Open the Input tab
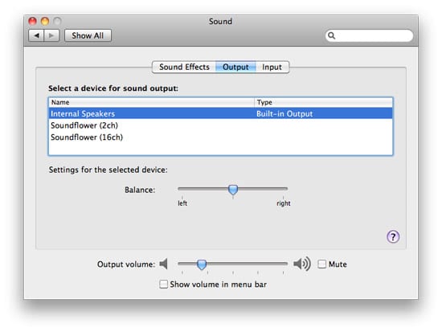This screenshot has height=332, width=442. click(272, 68)
